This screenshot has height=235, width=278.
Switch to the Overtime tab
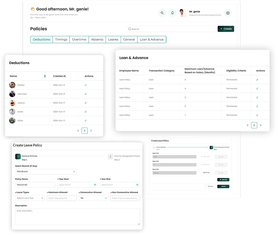pos(79,40)
